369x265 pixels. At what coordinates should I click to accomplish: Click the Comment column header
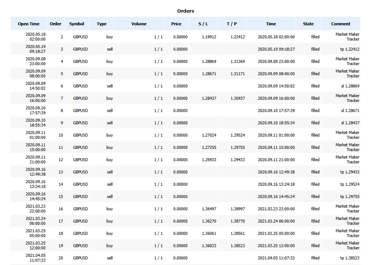pyautogui.click(x=341, y=24)
